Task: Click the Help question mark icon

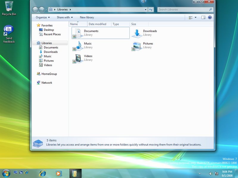Action: (x=210, y=18)
